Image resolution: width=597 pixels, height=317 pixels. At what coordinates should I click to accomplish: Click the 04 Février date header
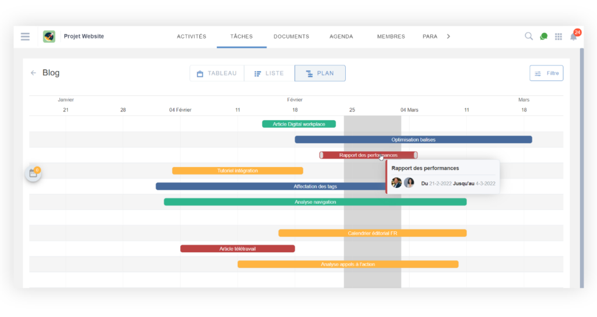tap(180, 110)
